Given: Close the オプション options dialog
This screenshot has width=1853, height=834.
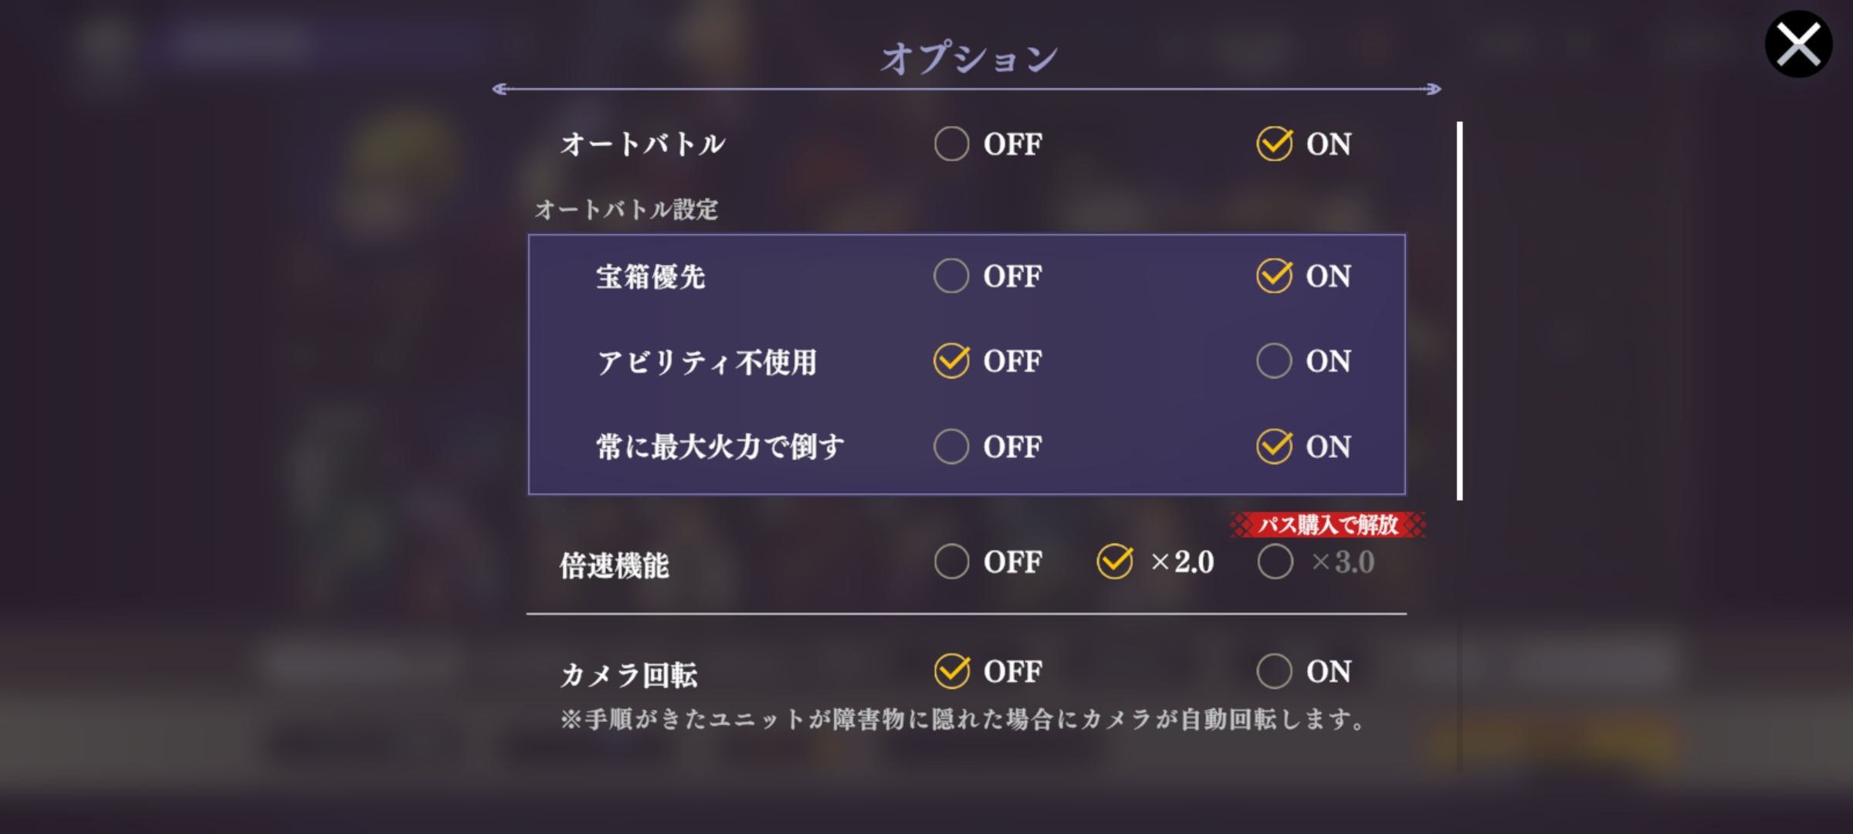Looking at the screenshot, I should tap(1798, 44).
